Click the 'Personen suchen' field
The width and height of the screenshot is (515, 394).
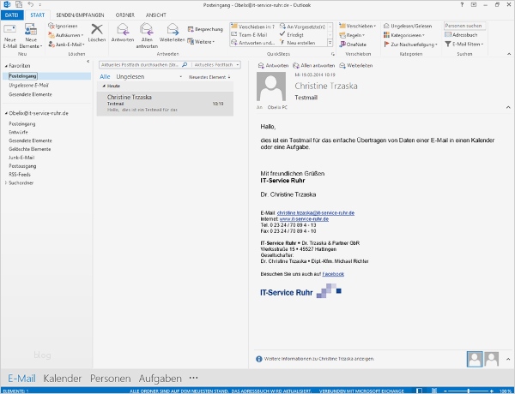464,26
